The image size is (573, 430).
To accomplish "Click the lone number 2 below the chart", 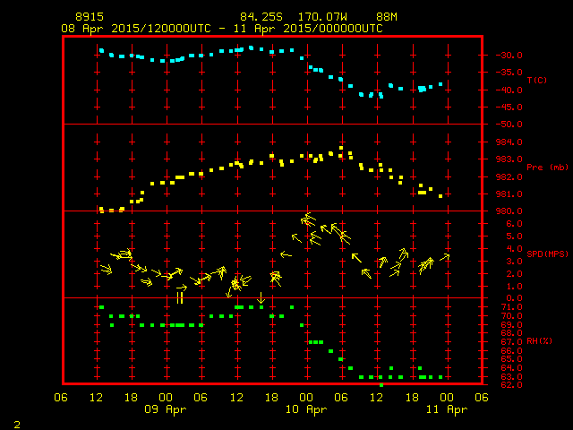I will pyautogui.click(x=17, y=425).
